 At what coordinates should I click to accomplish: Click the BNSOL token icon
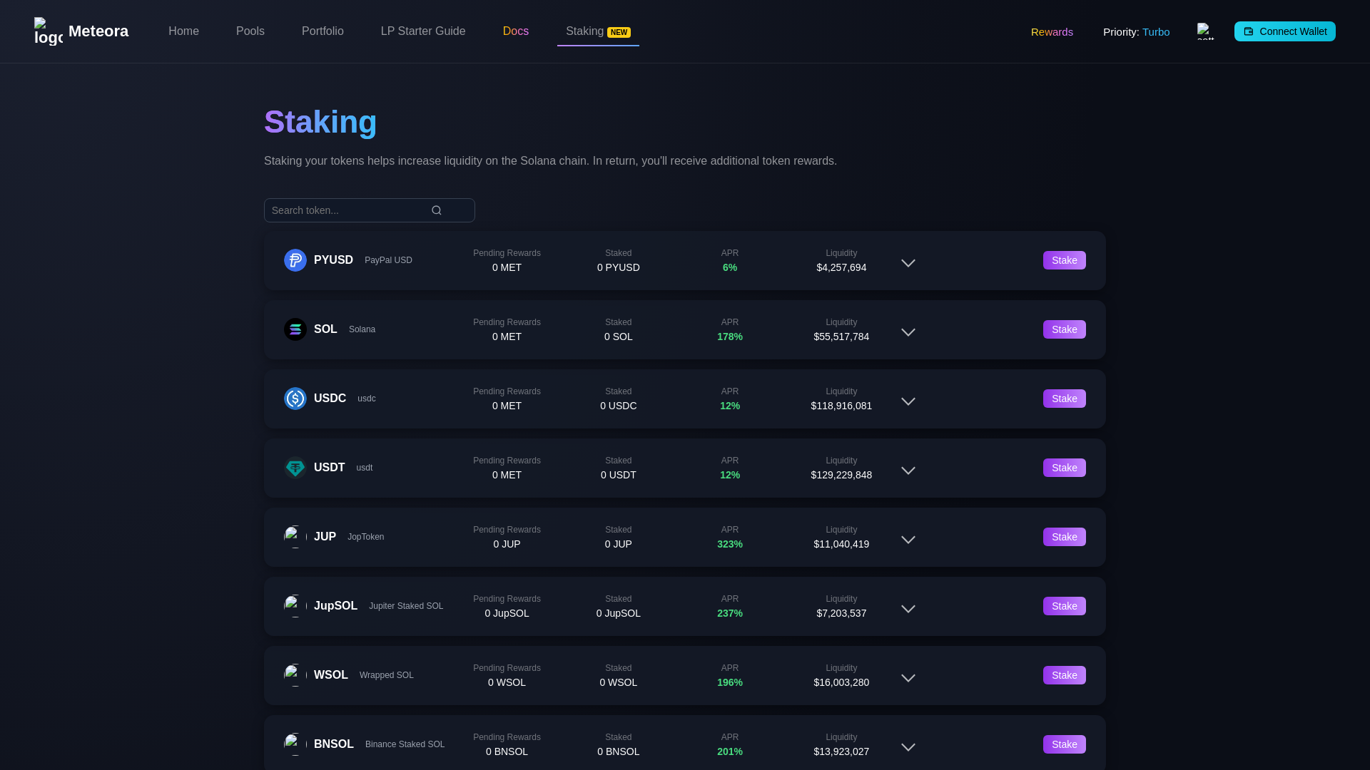[x=295, y=744]
